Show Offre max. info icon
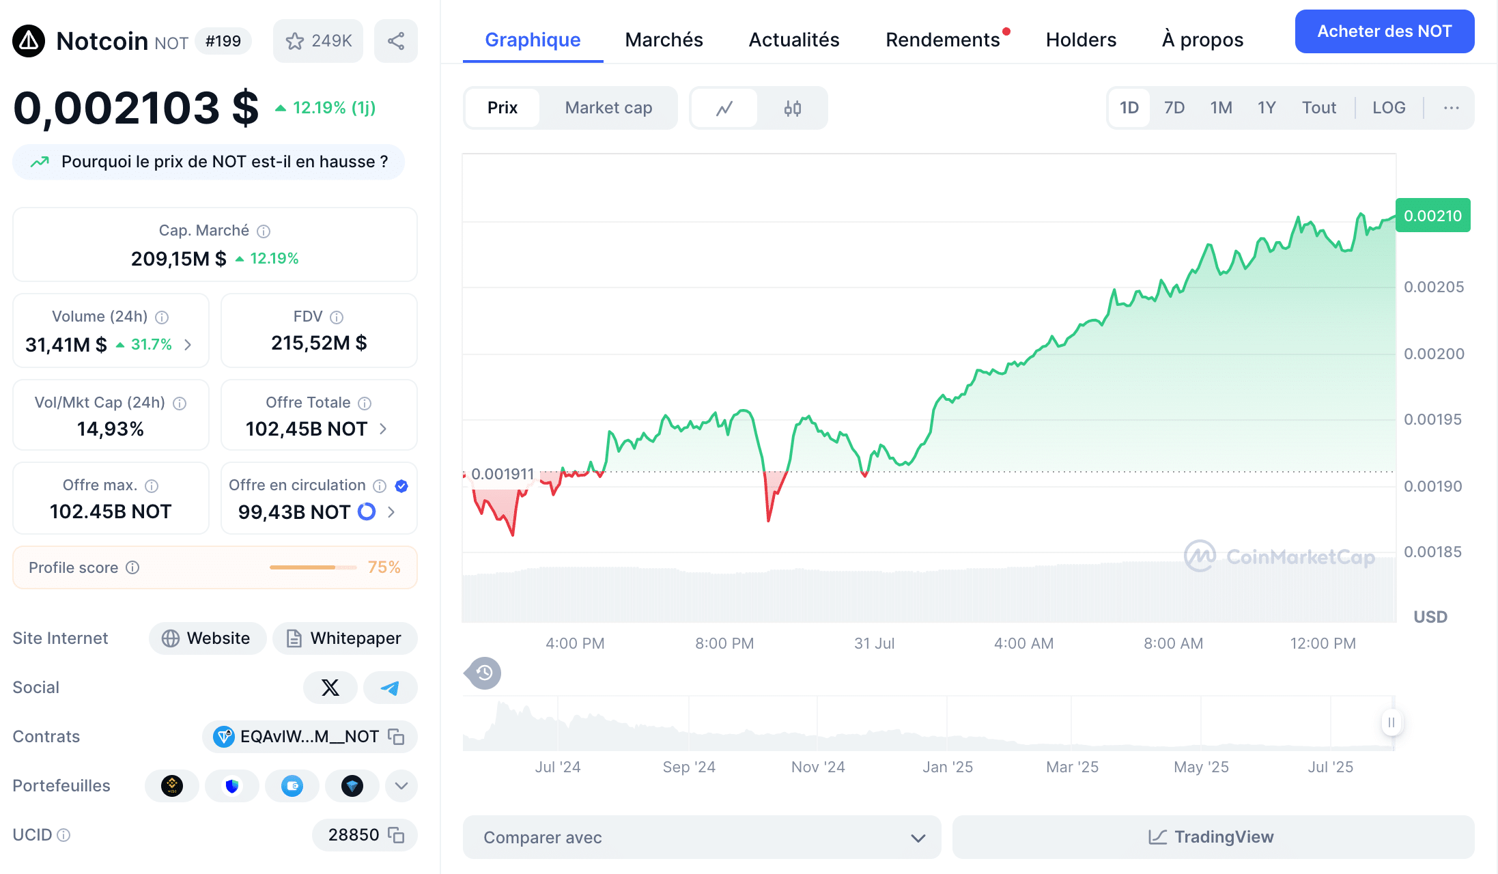The width and height of the screenshot is (1498, 874). click(152, 486)
